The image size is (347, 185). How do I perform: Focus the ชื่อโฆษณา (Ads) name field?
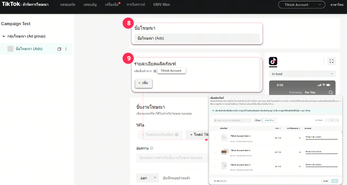click(x=197, y=38)
